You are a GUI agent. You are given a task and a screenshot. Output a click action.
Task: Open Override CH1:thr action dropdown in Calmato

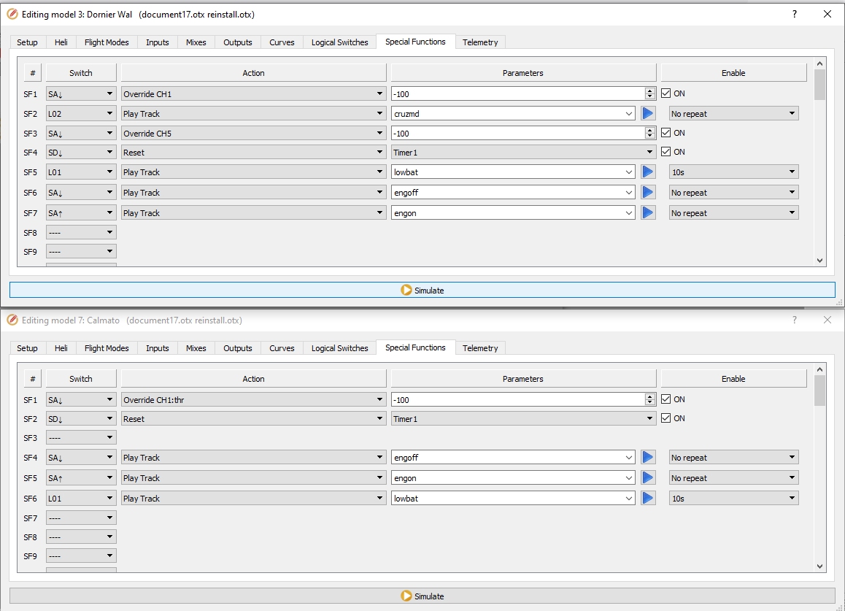click(253, 399)
